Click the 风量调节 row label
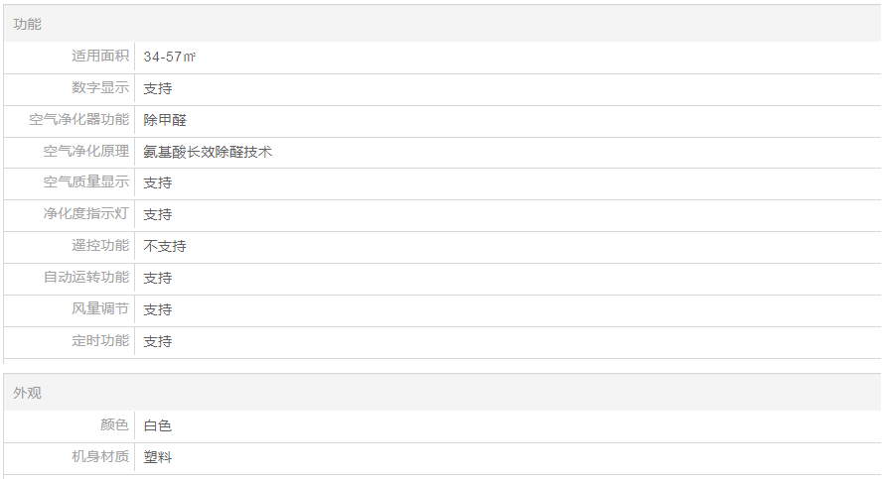The image size is (886, 479). click(100, 309)
